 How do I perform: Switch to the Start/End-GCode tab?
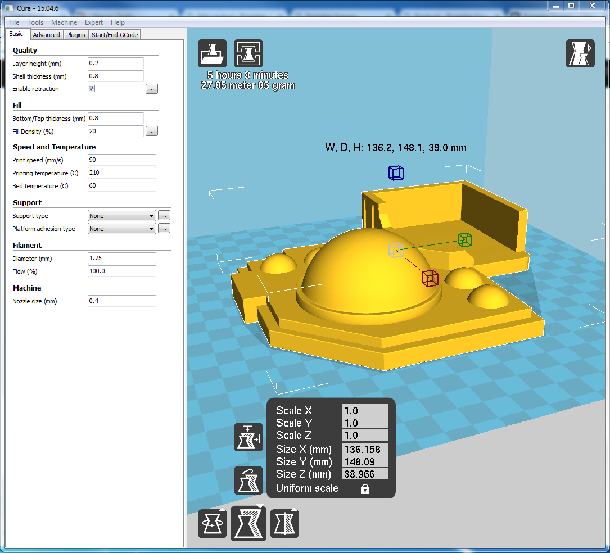(x=115, y=35)
